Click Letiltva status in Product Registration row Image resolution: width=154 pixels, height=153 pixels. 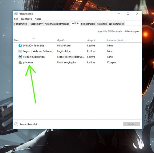coord(91,57)
